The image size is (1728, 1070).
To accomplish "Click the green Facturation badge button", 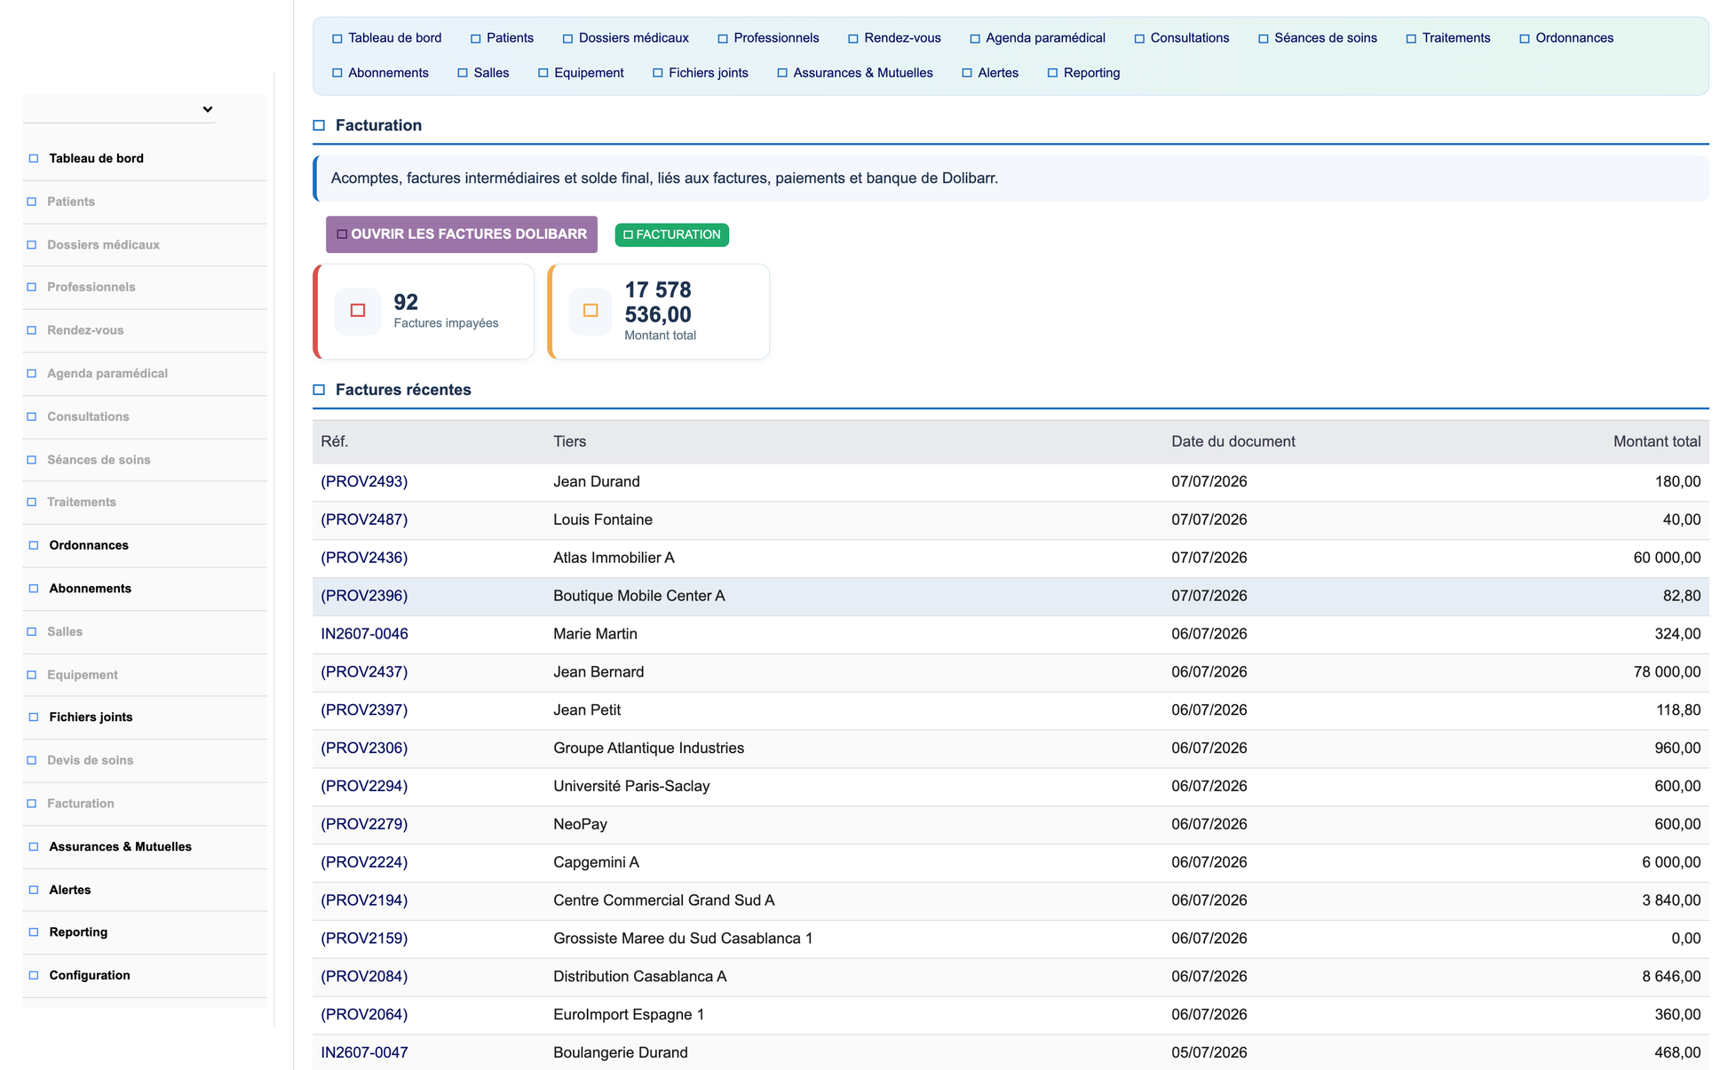I will tap(672, 235).
